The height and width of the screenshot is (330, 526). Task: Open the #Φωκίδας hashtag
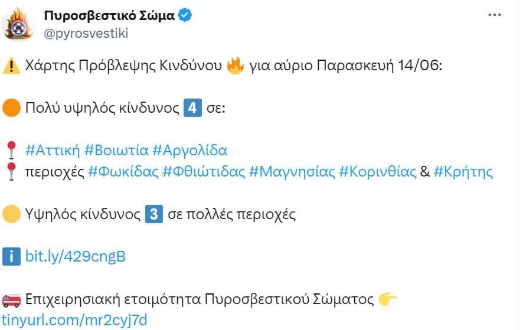[123, 172]
